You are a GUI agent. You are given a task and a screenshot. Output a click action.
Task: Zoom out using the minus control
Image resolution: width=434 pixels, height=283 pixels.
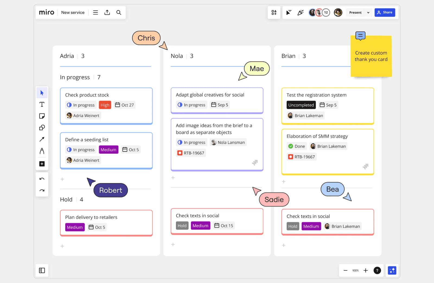[346, 270]
